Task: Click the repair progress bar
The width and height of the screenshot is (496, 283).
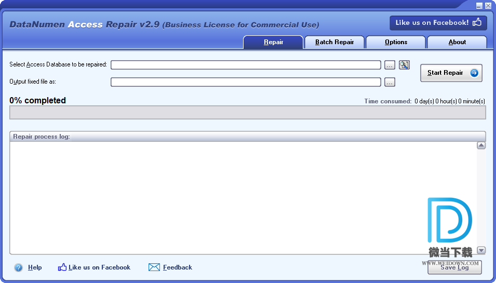Action: click(248, 113)
